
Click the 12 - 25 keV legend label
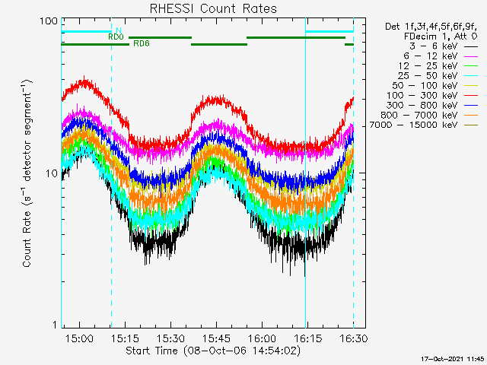coord(428,66)
